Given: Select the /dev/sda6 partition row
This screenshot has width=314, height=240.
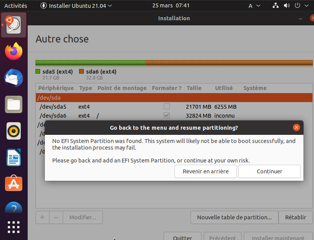Looking at the screenshot, I should (x=174, y=116).
